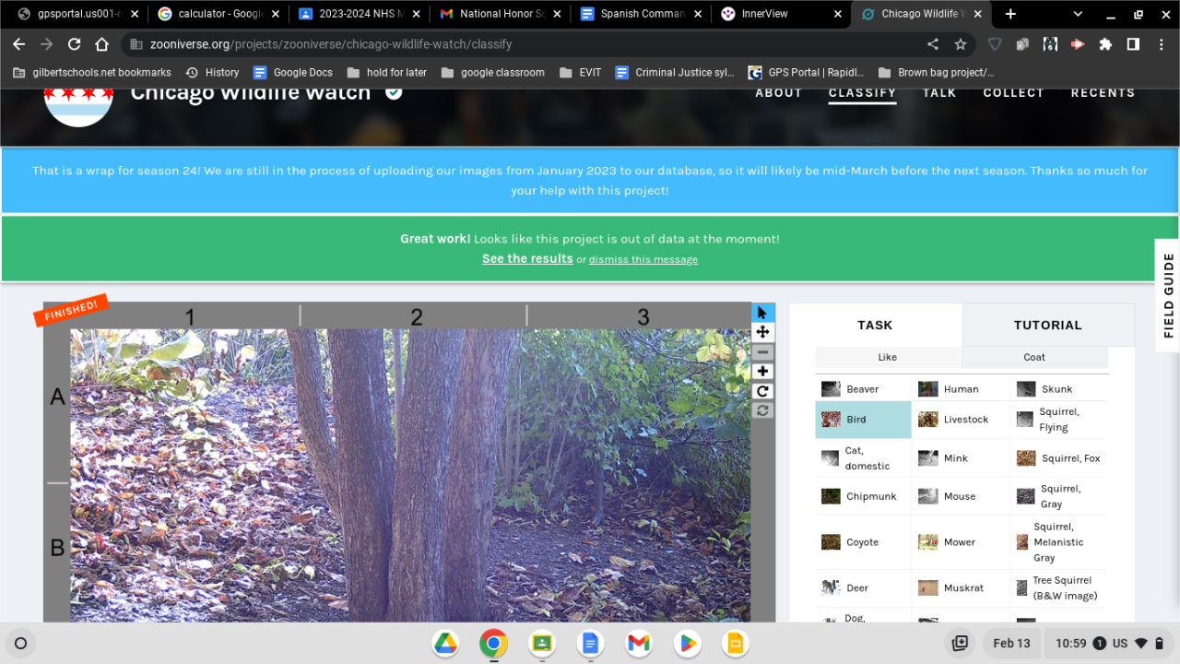Screen dimensions: 1180x664
Task: Reset the image view
Action: tap(762, 410)
